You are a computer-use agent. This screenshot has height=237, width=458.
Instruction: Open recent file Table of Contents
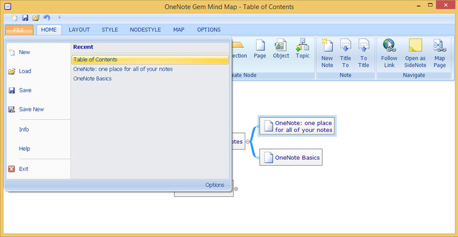150,60
